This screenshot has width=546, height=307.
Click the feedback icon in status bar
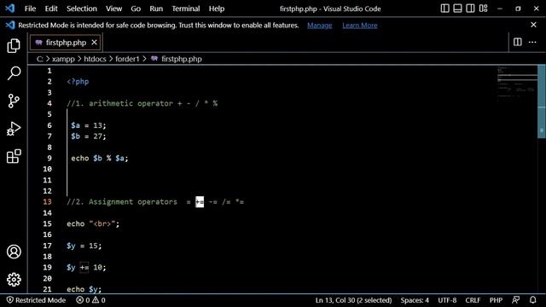coord(515,299)
